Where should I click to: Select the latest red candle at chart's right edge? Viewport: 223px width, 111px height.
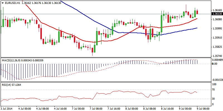coord(197,12)
